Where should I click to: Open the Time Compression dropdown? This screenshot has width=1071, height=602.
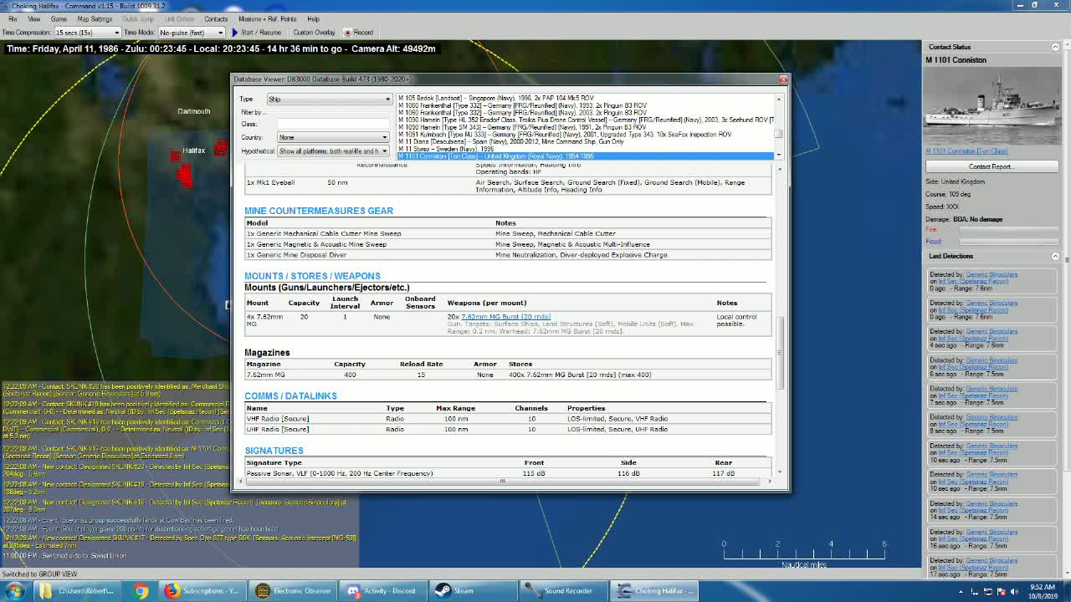[x=87, y=33]
